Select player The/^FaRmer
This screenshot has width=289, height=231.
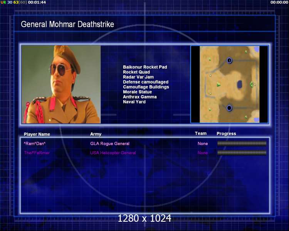point(37,153)
